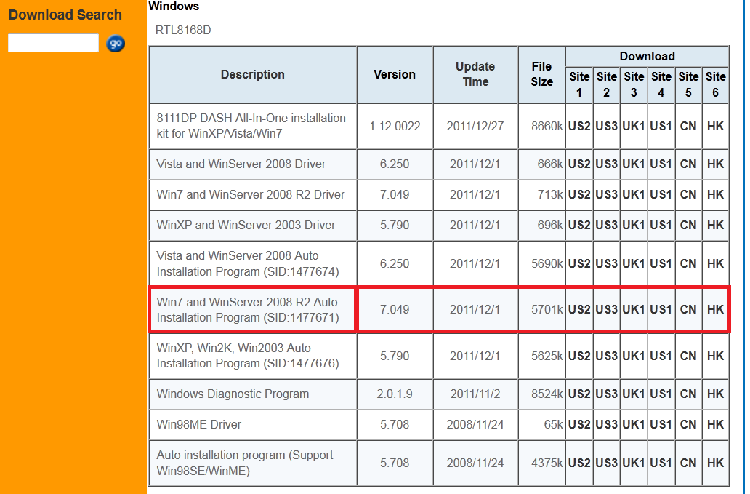The image size is (750, 494).
Task: Click the Download group header
Action: pyautogui.click(x=647, y=57)
